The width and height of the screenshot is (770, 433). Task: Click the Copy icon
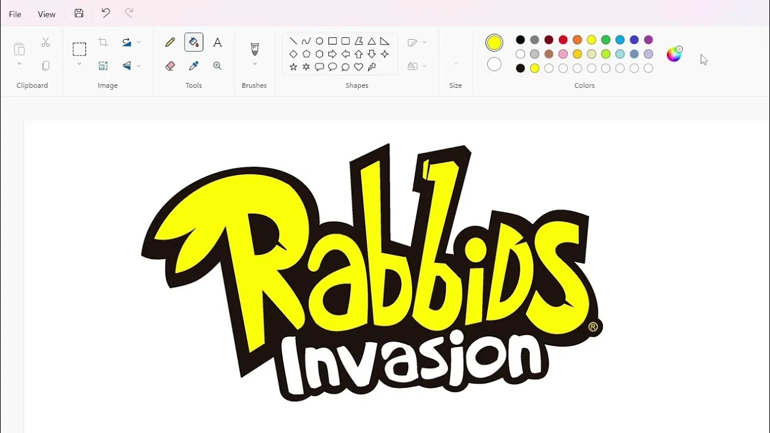[x=46, y=66]
